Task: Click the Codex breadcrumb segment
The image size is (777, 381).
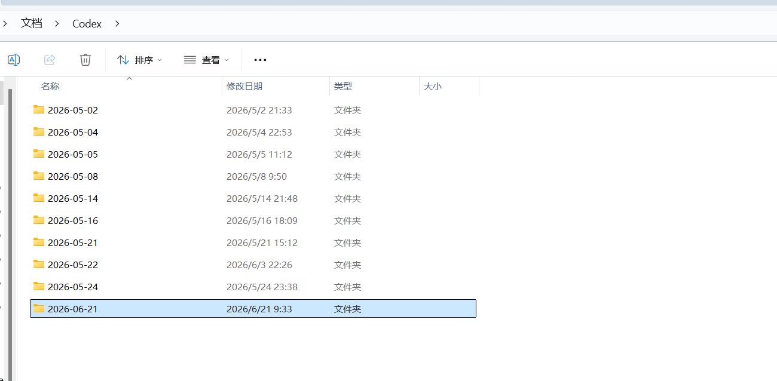Action: click(87, 24)
